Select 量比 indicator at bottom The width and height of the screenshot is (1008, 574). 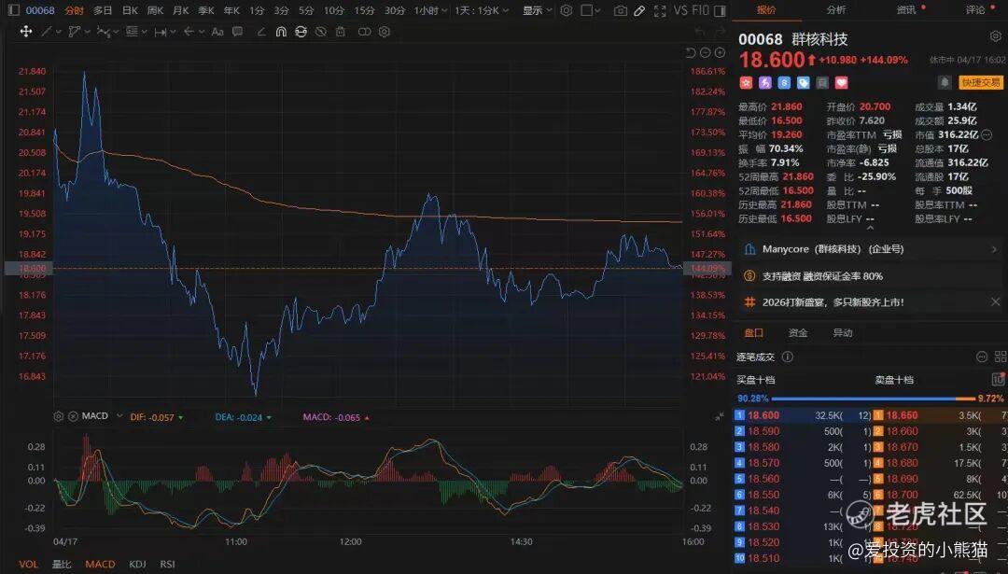(x=62, y=565)
